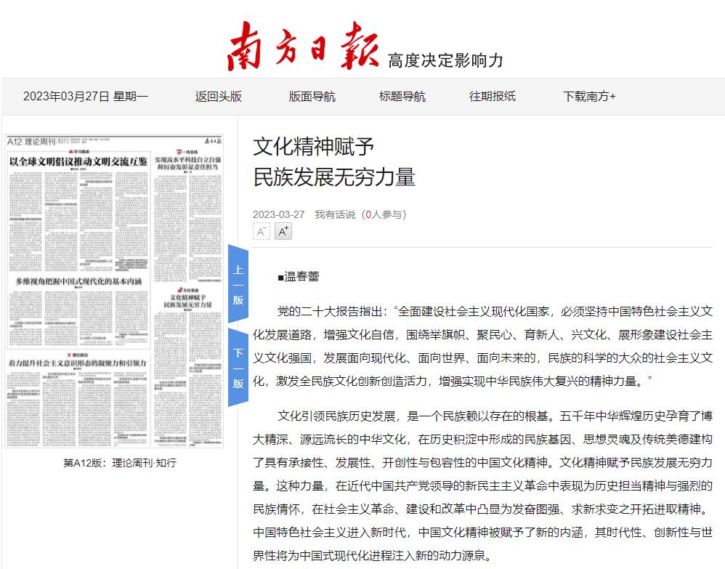Decrease article font size with A- button
This screenshot has width=725, height=569.
[261, 232]
